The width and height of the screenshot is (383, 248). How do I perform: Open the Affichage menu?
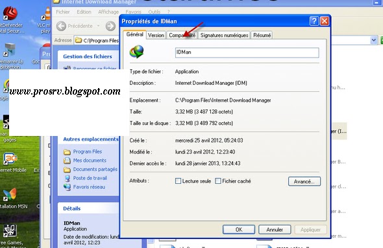click(x=108, y=12)
